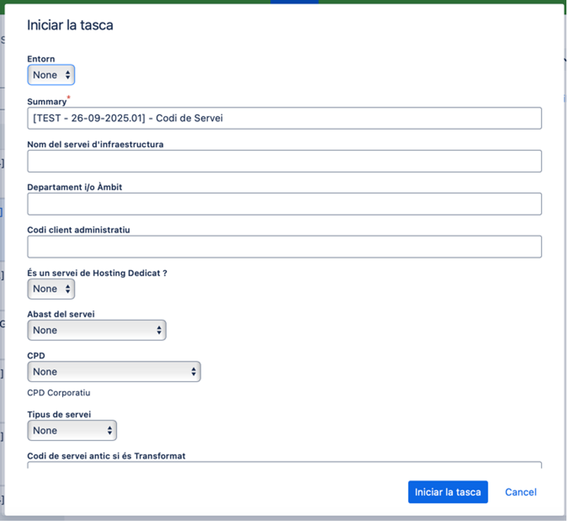The image size is (568, 522).
Task: Click the CPD Corporatiu helper text
Action: click(59, 393)
